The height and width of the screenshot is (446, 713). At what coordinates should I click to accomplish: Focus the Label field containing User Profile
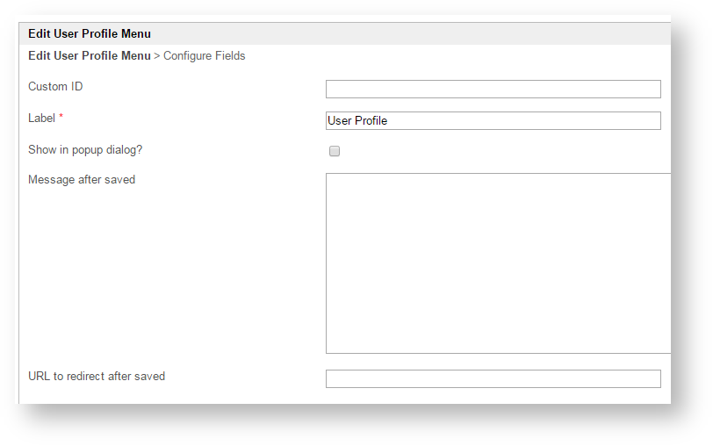pyautogui.click(x=493, y=121)
